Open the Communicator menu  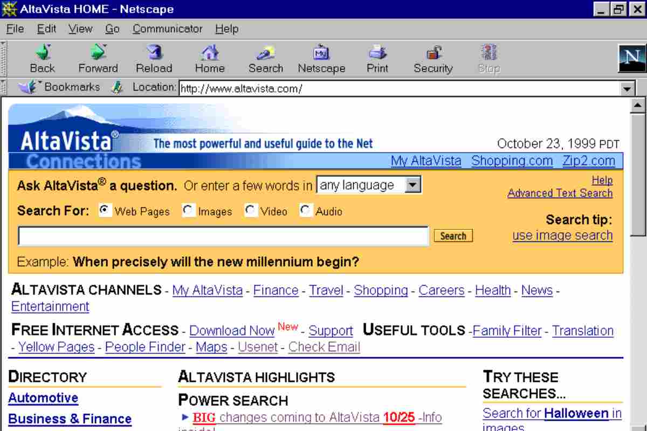tap(167, 29)
